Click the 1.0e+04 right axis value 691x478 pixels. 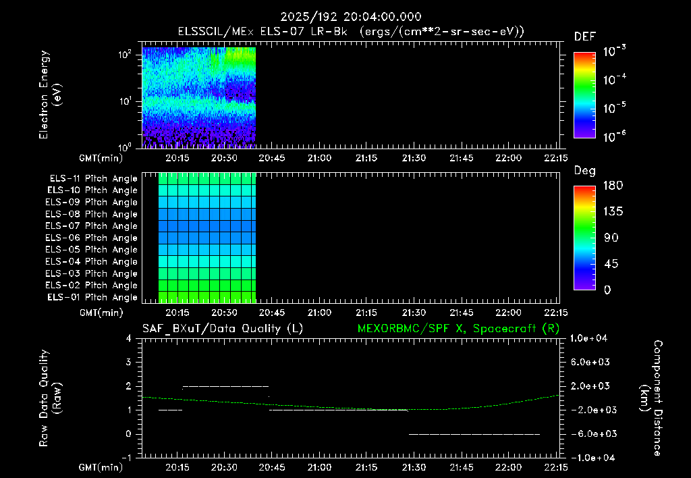pyautogui.click(x=588, y=338)
